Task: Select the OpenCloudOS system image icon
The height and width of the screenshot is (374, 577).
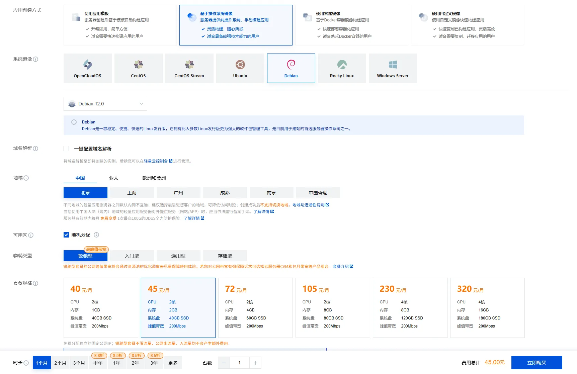Action: pyautogui.click(x=87, y=65)
